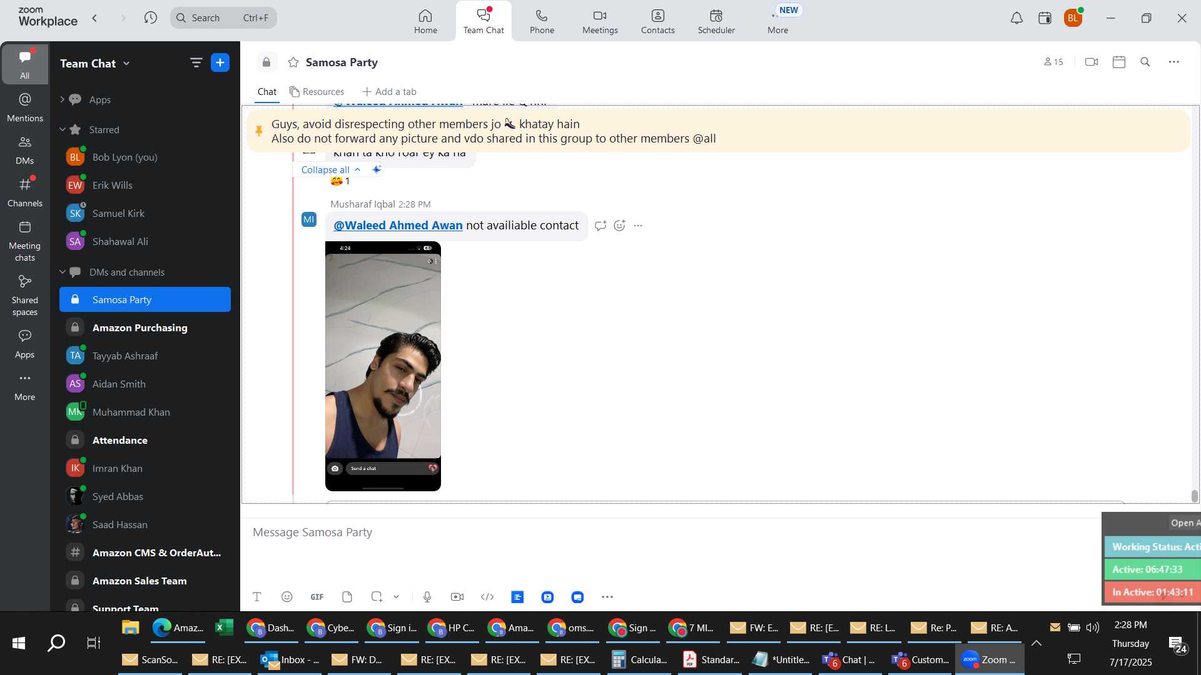Open Mentions in the sidebar
The height and width of the screenshot is (675, 1201).
click(25, 107)
